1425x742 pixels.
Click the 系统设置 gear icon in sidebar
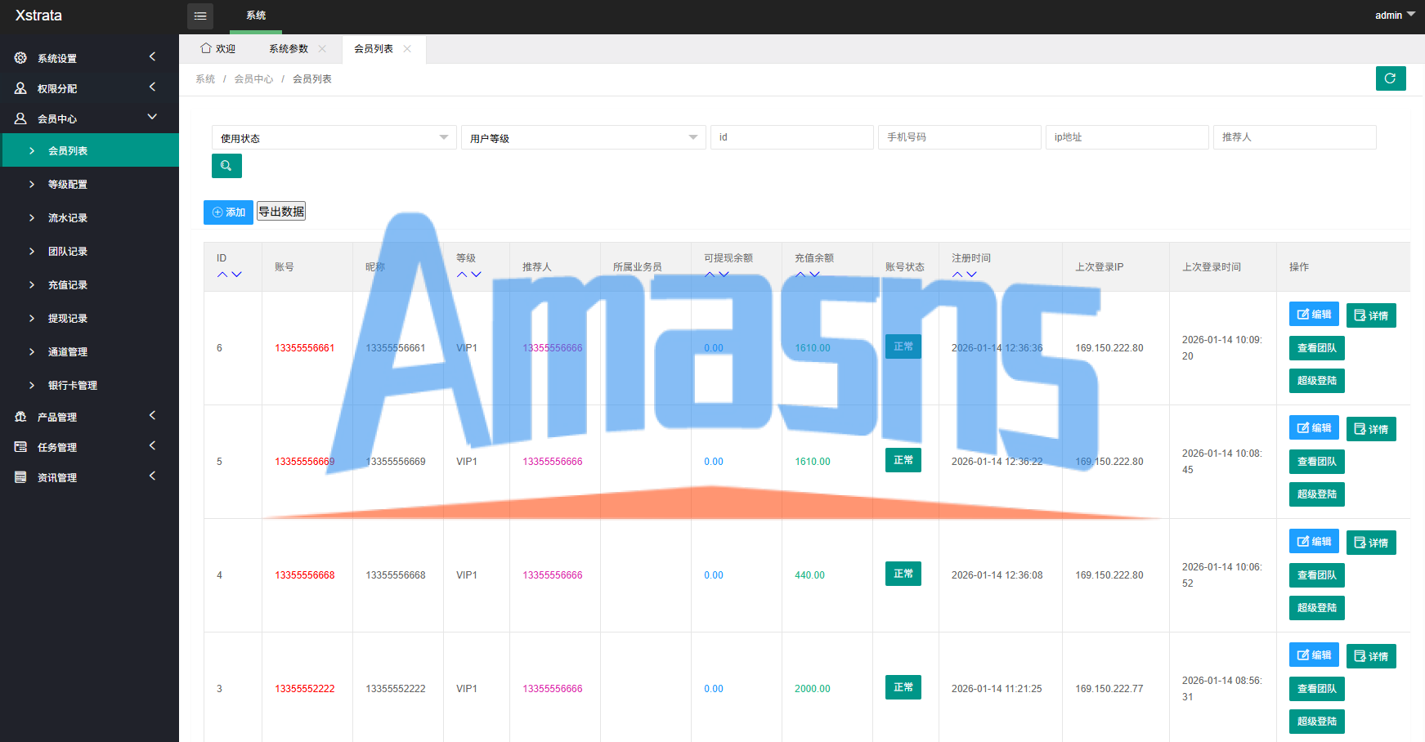pyautogui.click(x=20, y=58)
